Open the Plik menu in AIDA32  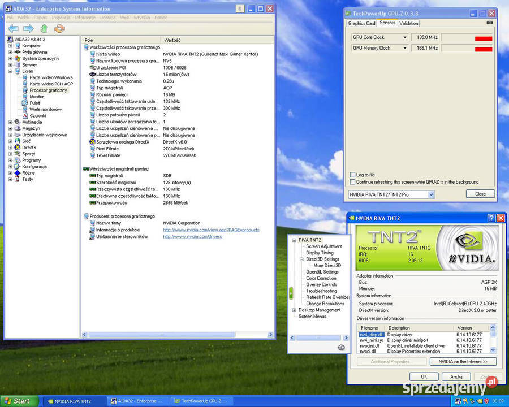tap(10, 18)
